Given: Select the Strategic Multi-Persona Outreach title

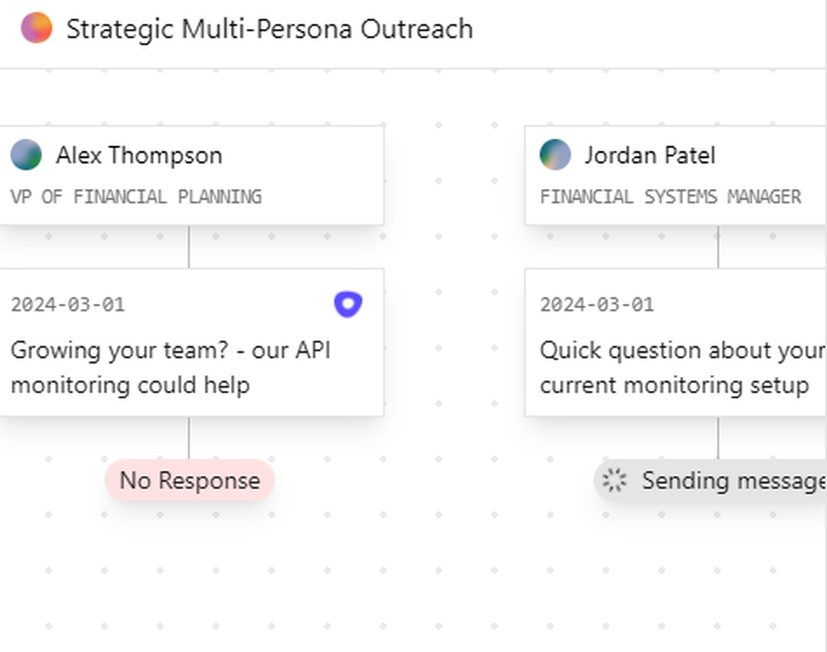Looking at the screenshot, I should [270, 29].
